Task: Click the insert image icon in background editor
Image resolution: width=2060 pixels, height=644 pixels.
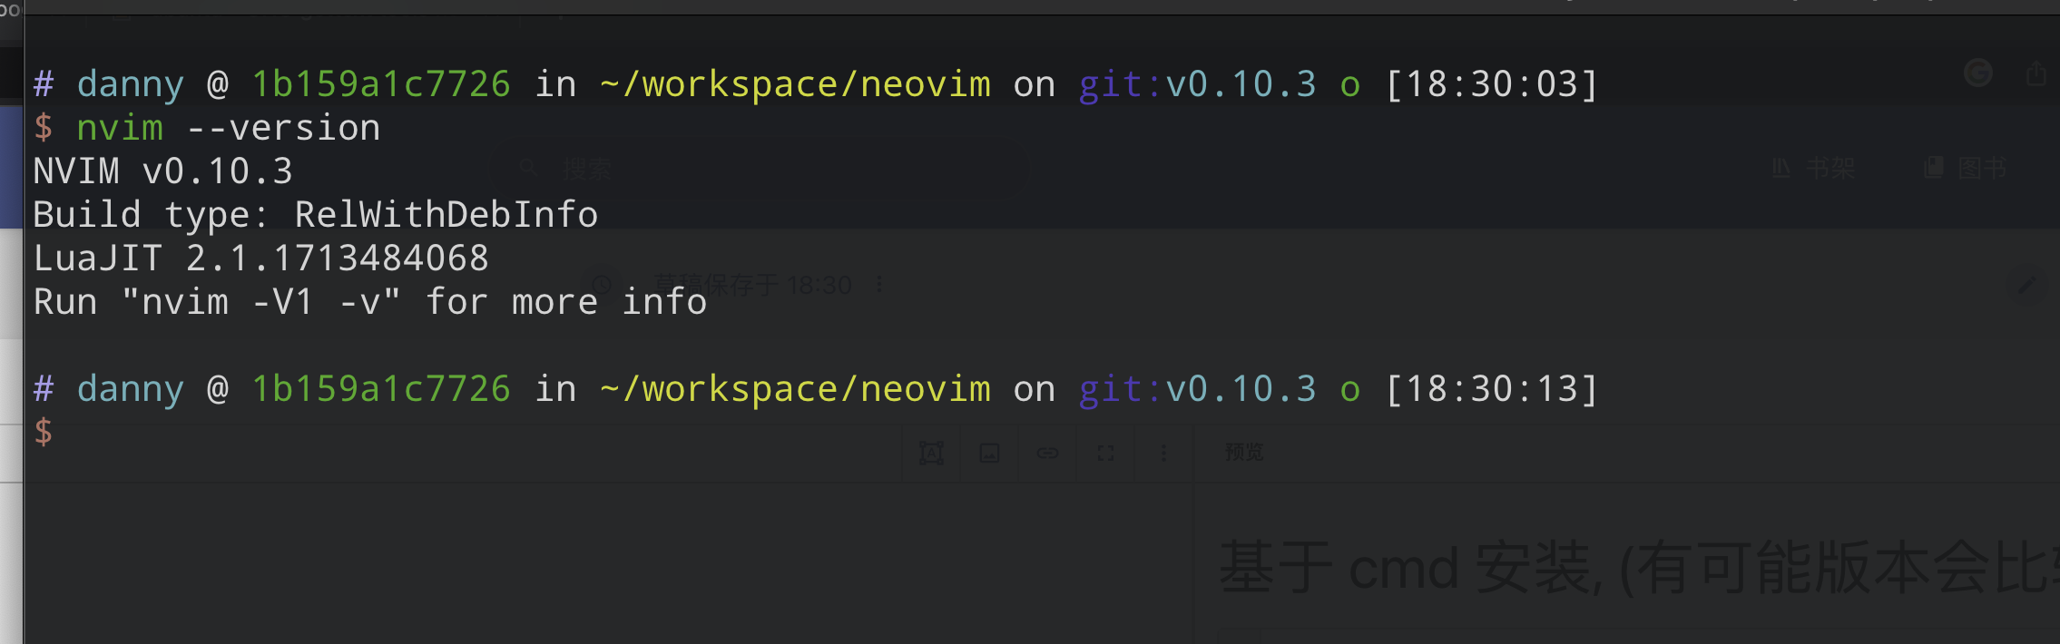Action: coord(989,453)
